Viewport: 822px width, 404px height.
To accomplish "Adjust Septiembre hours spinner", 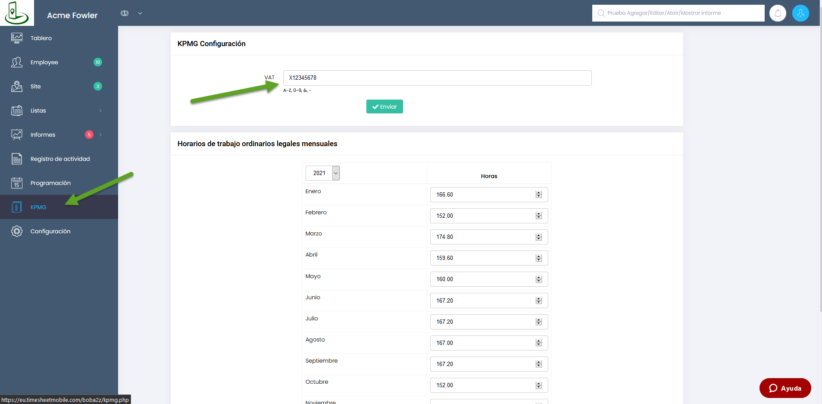I will click(539, 364).
